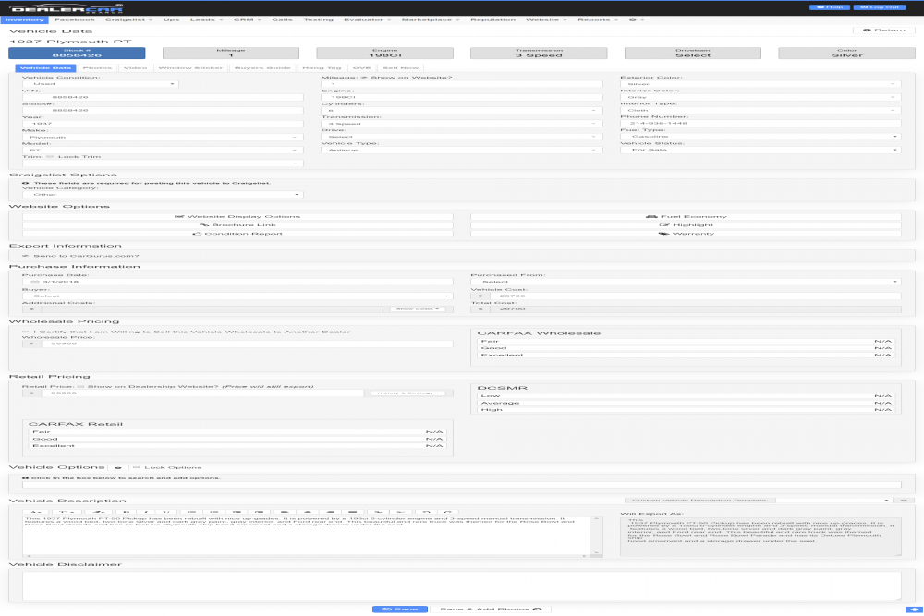Click the Save button
This screenshot has width=924, height=616.
399,610
